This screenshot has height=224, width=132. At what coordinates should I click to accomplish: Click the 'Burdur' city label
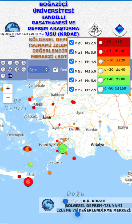(x=92, y=130)
